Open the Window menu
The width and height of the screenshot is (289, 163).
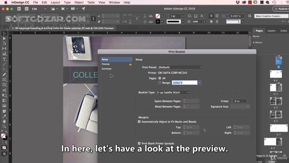114,2
